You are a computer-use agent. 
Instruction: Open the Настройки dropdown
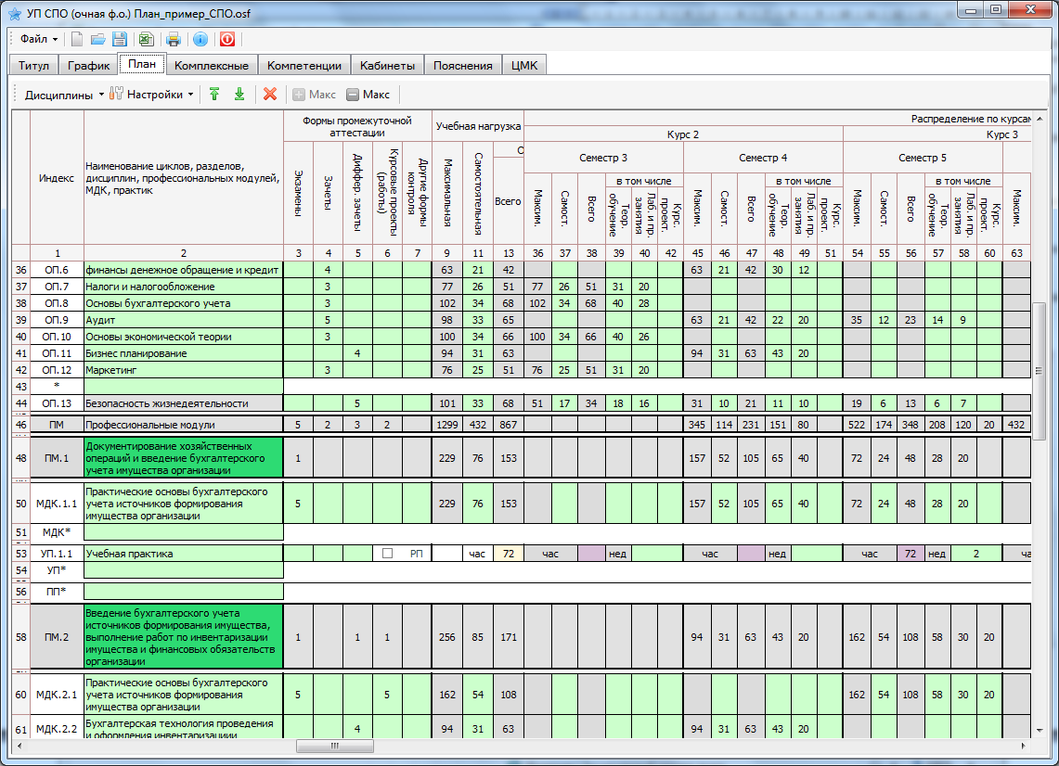click(152, 95)
